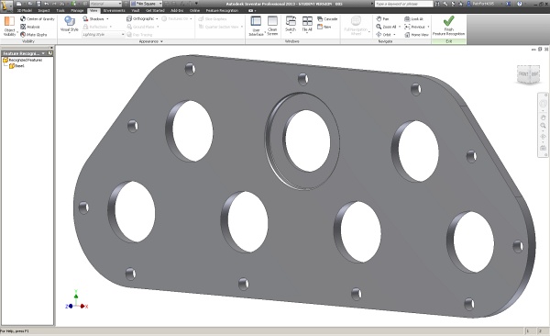Click the Finish Feature Recognition checkmark
The image size is (550, 336).
point(448,21)
